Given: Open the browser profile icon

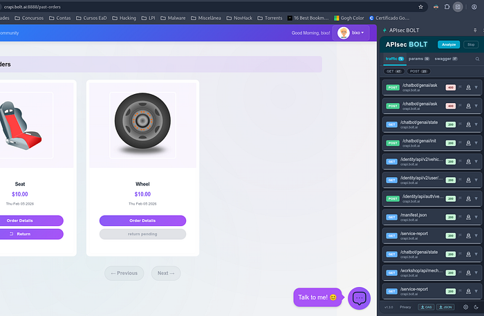Looking at the screenshot, I should [474, 7].
